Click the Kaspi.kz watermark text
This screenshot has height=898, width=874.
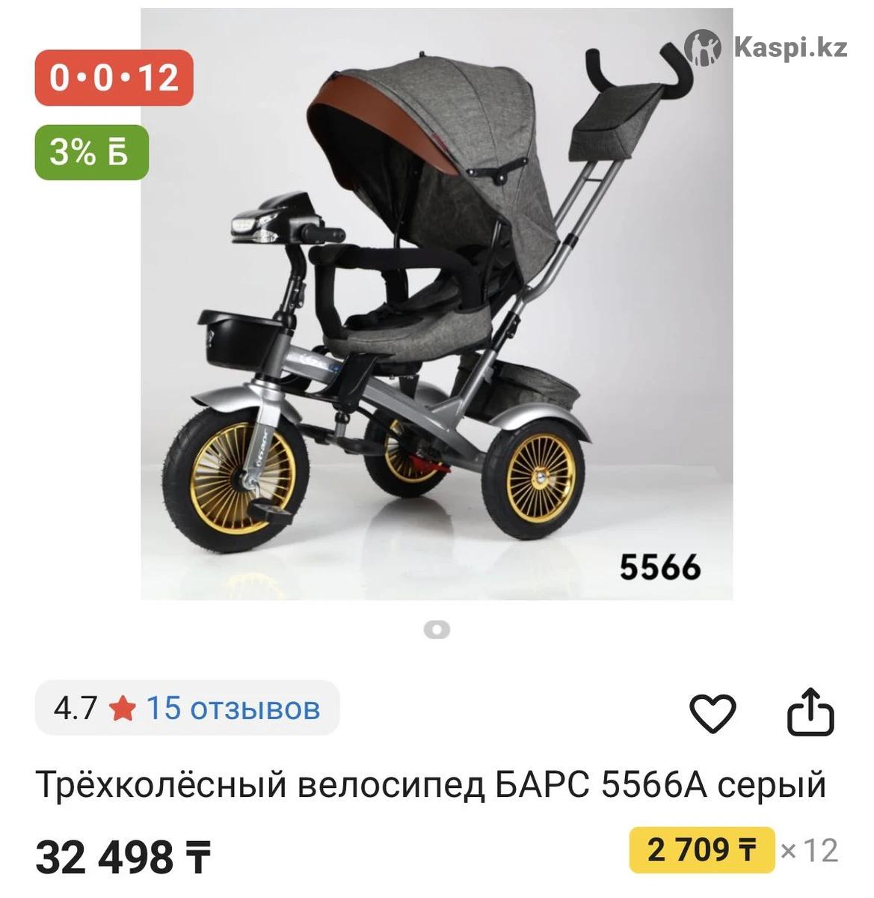[791, 47]
